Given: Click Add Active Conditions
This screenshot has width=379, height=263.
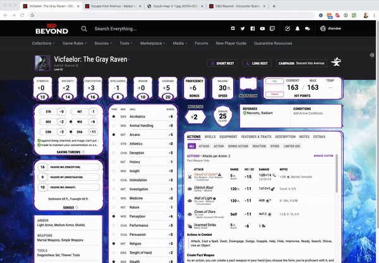Looking at the screenshot, I should [308, 113].
